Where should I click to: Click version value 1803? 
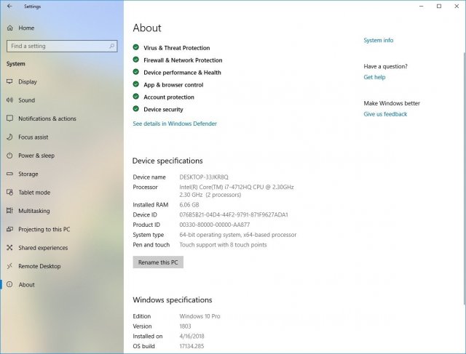coord(185,326)
